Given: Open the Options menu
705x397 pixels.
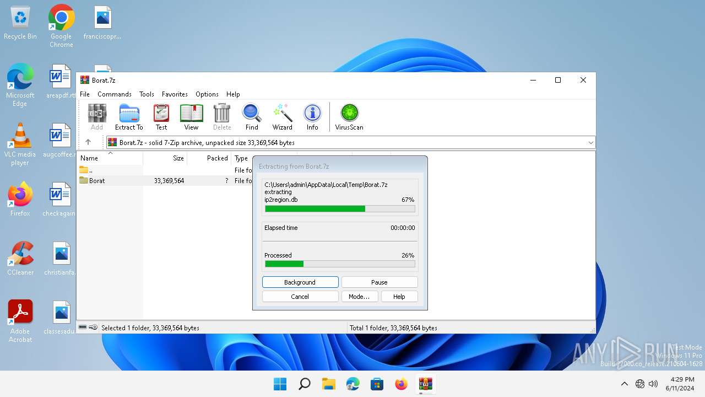Looking at the screenshot, I should click(x=207, y=94).
